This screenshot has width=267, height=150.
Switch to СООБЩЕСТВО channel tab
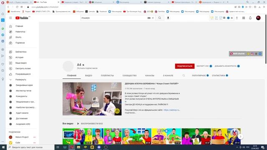(129, 75)
